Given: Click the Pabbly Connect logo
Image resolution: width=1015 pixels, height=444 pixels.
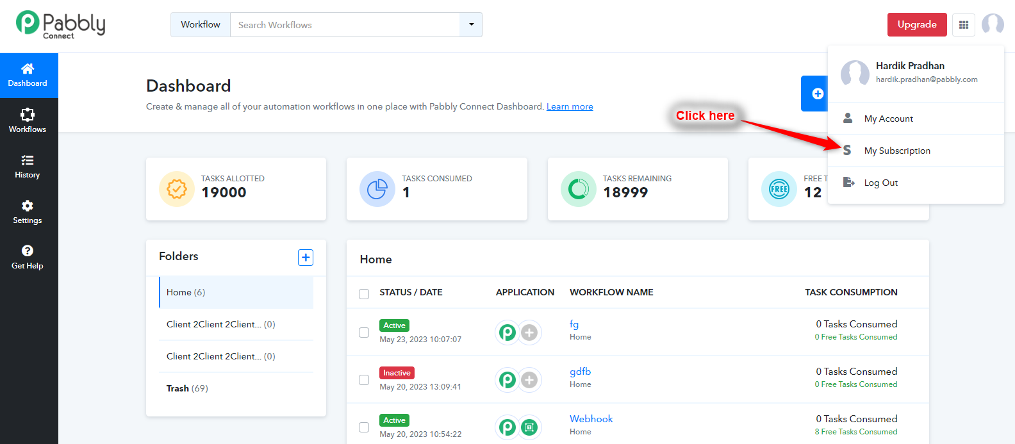Looking at the screenshot, I should click(61, 25).
